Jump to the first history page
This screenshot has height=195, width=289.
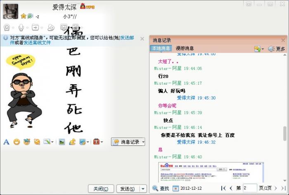pos(223,188)
